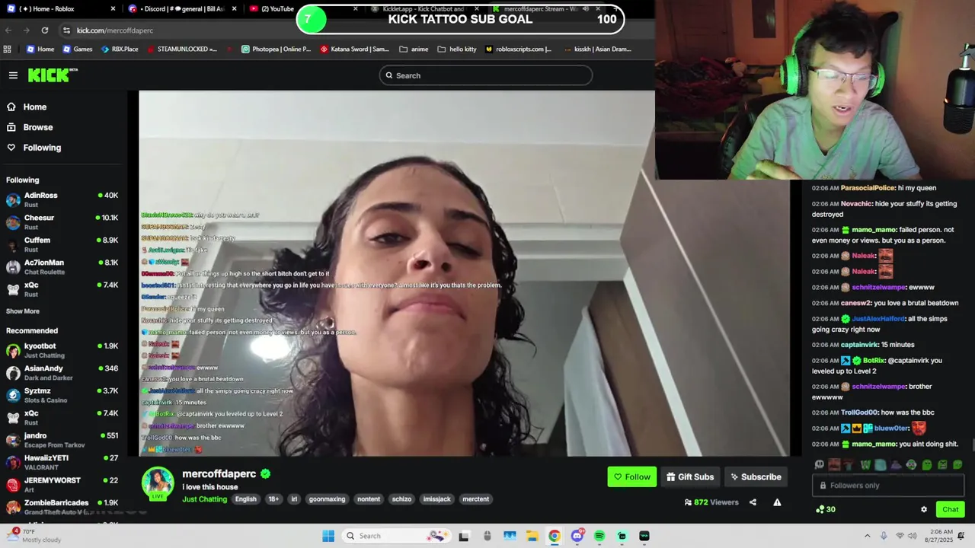
Task: Follow the mercoffdaperc channel
Action: (631, 477)
